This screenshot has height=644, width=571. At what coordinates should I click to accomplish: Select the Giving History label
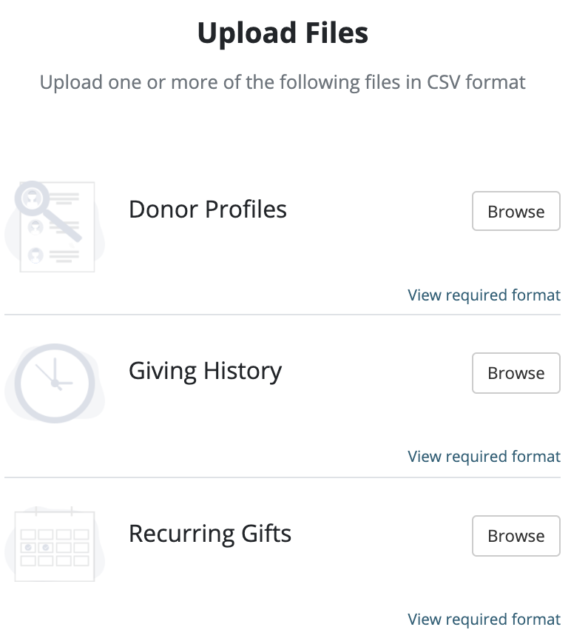205,371
